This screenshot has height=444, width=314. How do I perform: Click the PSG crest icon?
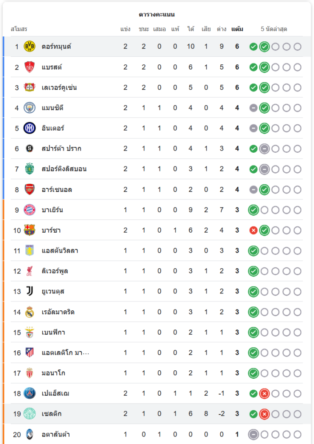tap(29, 393)
